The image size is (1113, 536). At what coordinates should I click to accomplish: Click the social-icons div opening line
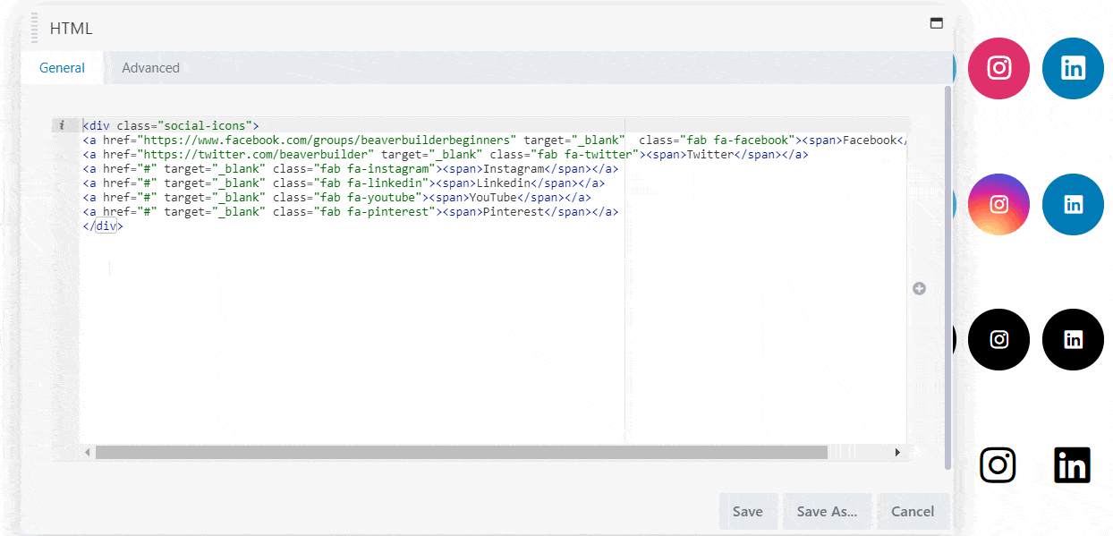coord(170,126)
